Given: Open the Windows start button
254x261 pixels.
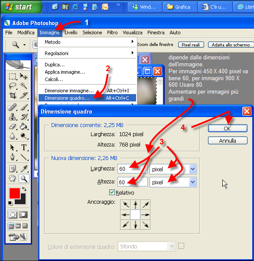Looking at the screenshot, I should pos(21,7).
